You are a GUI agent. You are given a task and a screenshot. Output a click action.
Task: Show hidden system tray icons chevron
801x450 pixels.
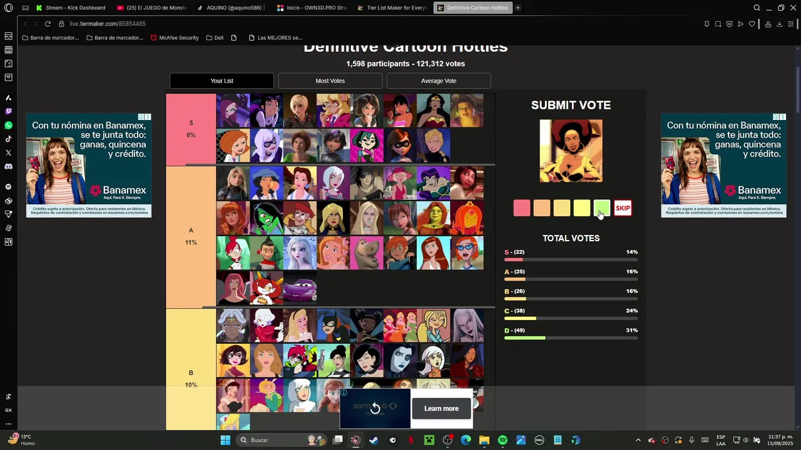tap(638, 440)
